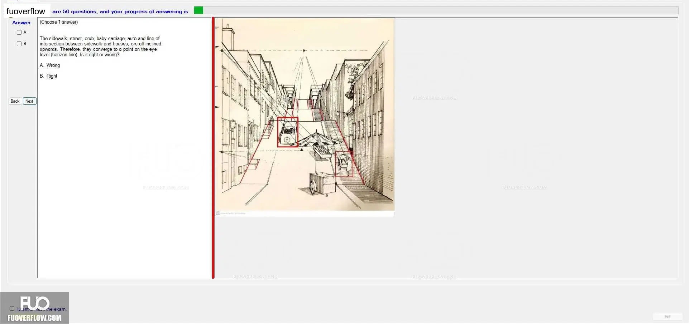Click the Exit button
690x324 pixels.
click(667, 317)
